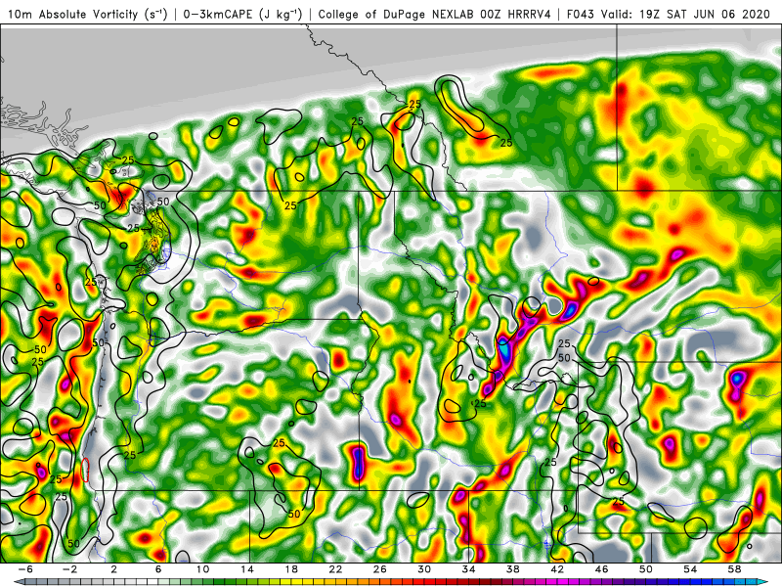
Task: Click the '10' colorbar tick label
Action: click(202, 569)
